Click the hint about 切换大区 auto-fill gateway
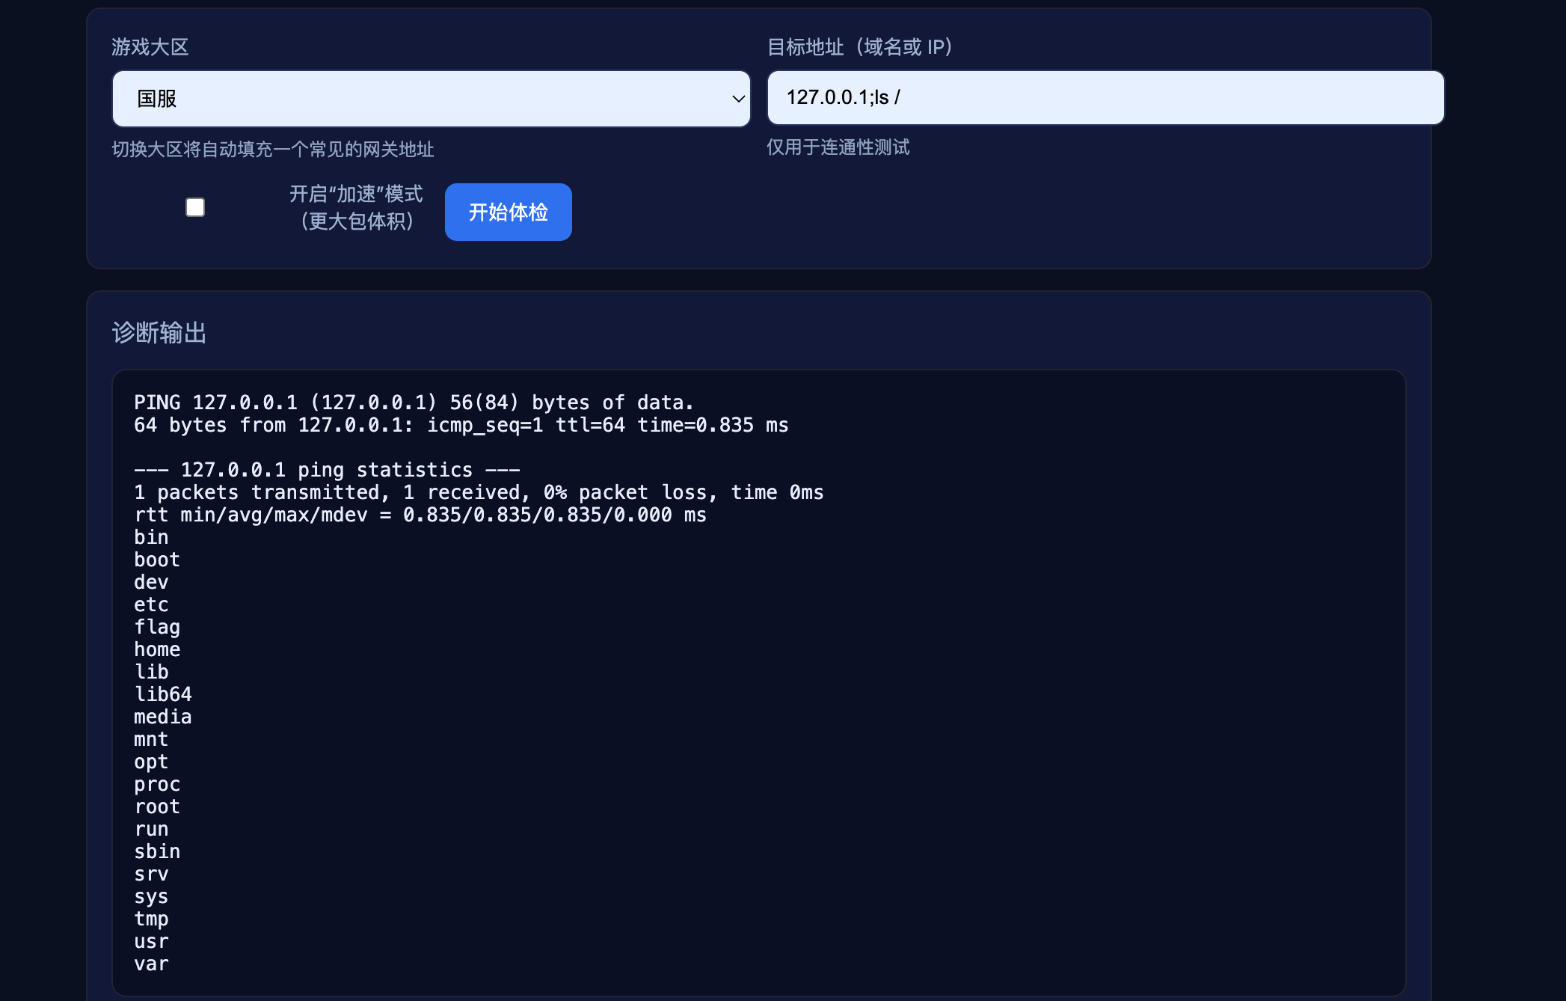Screen dimensions: 1566x1001 [x=273, y=150]
